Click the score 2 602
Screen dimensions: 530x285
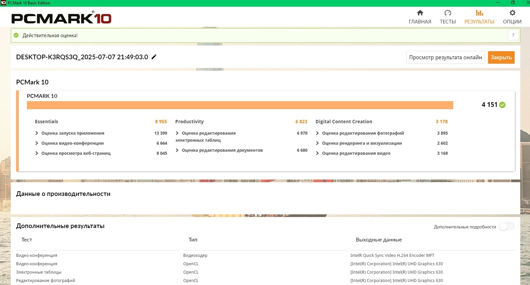(x=442, y=143)
